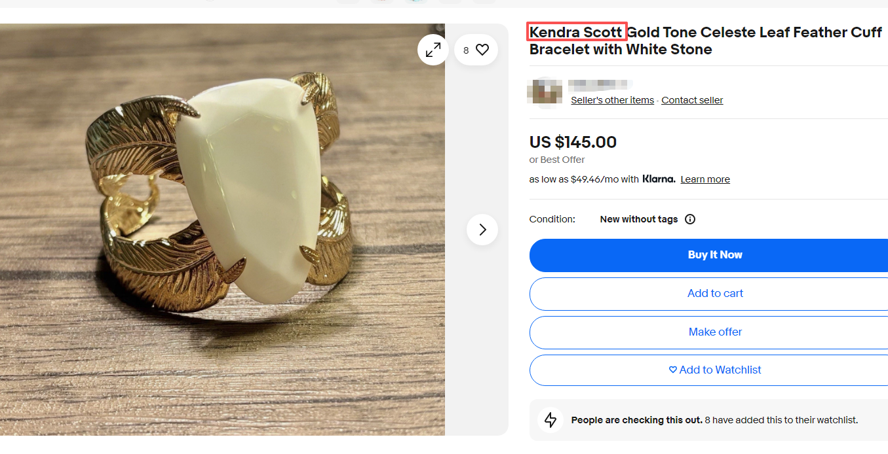Open the seller's avatar picture
This screenshot has width=888, height=454.
pos(545,92)
